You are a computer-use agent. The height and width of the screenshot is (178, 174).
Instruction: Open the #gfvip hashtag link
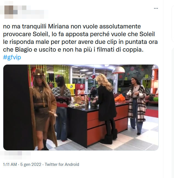click(x=12, y=57)
